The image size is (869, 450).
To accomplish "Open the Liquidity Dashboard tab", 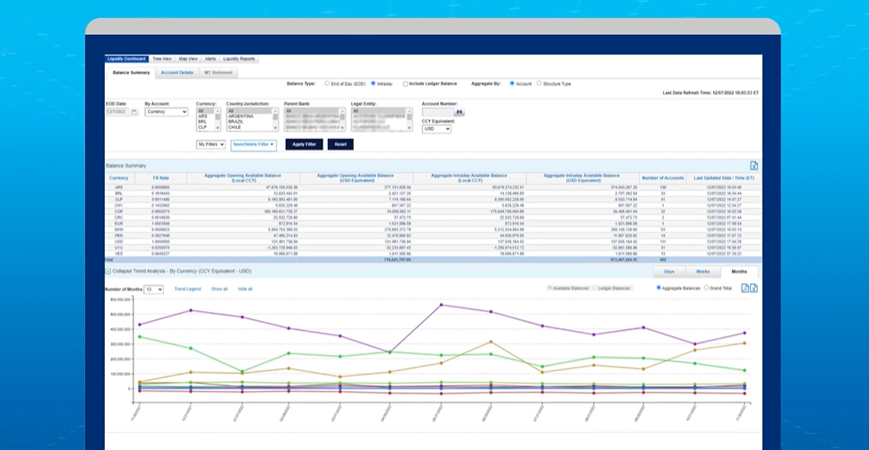I will point(126,59).
